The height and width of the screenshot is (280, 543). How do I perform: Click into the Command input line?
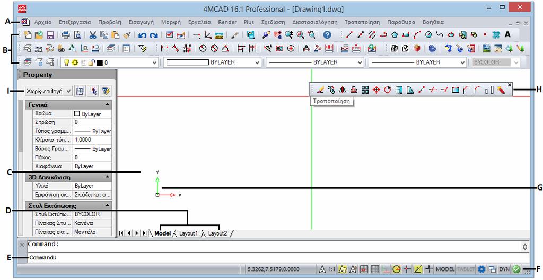(x=278, y=258)
